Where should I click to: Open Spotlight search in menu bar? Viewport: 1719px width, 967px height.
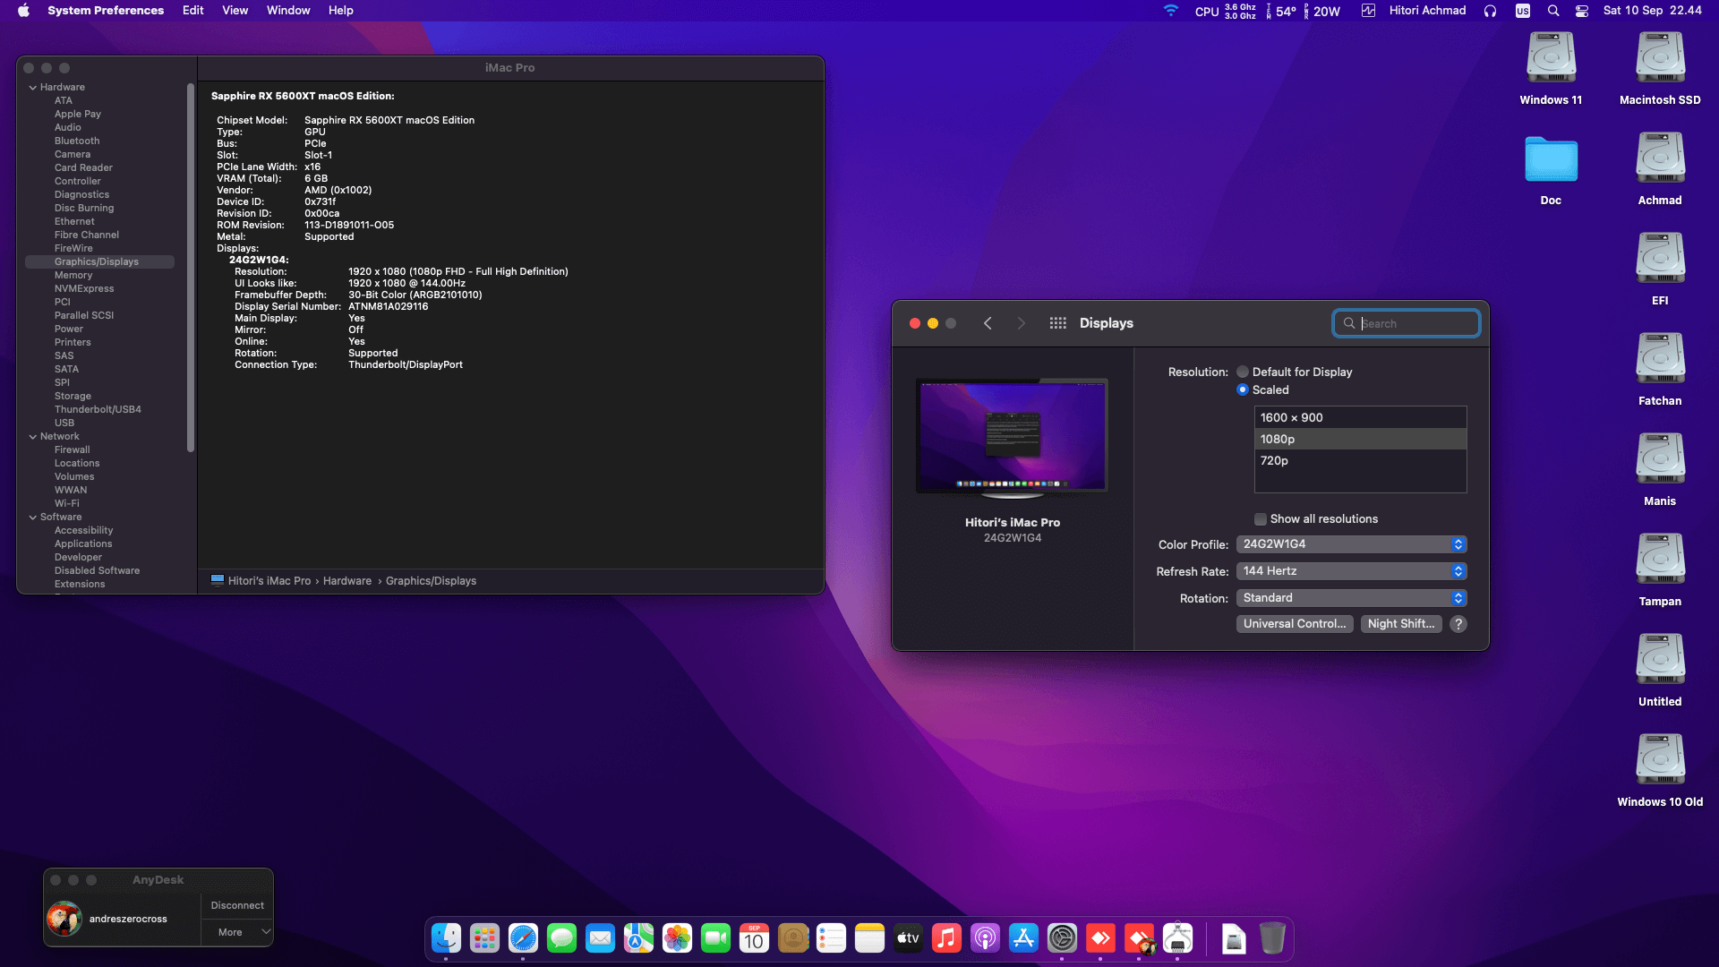click(1553, 11)
